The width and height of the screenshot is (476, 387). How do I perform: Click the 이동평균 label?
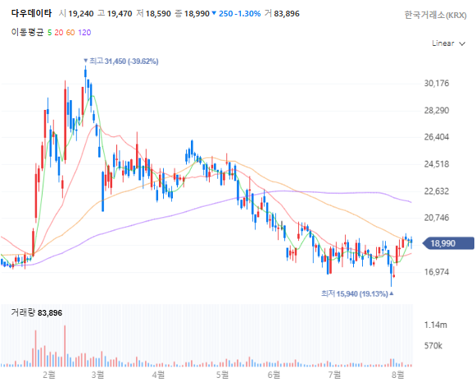coord(27,33)
